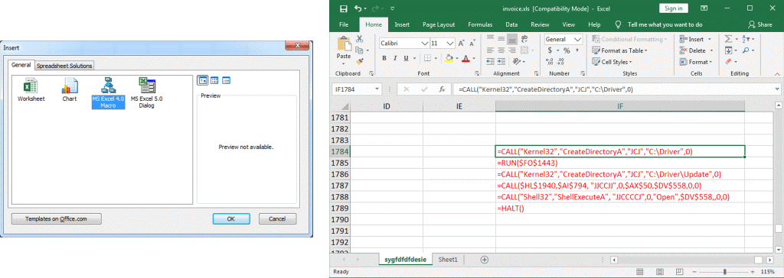Open the fill color dropdown arrow
Screen dimensions: 784x278
click(x=456, y=58)
